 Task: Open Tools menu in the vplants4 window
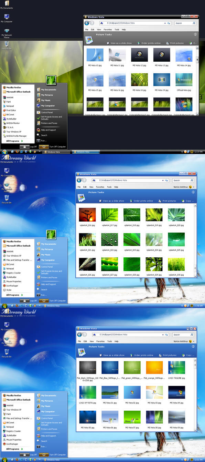[x=109, y=187]
